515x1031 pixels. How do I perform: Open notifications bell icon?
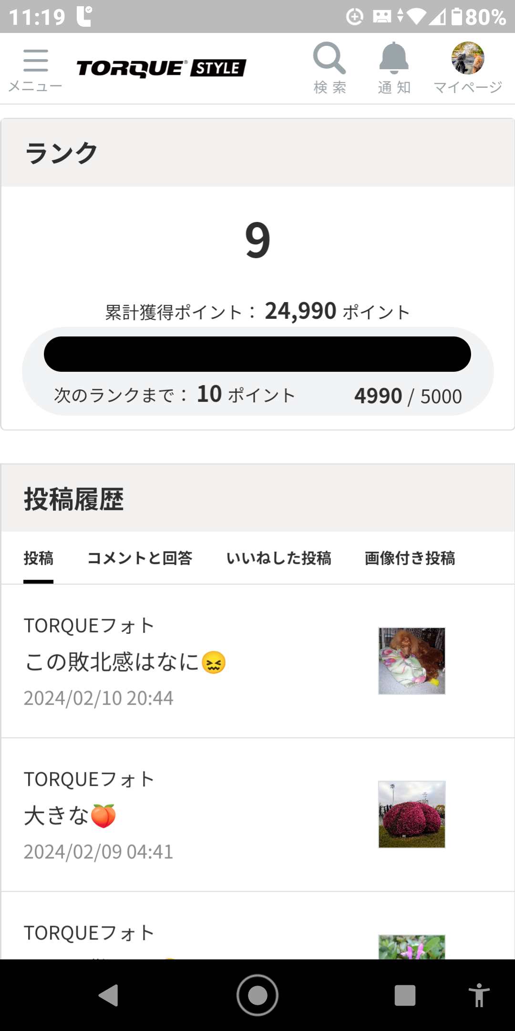pos(394,59)
